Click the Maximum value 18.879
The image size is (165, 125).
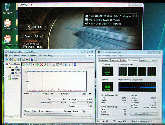(x=84, y=103)
